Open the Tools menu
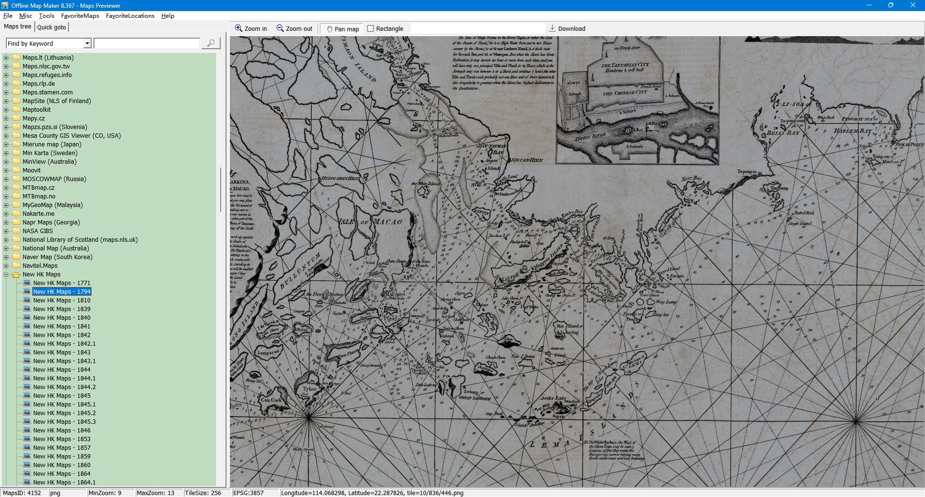The height and width of the screenshot is (497, 925). [46, 16]
